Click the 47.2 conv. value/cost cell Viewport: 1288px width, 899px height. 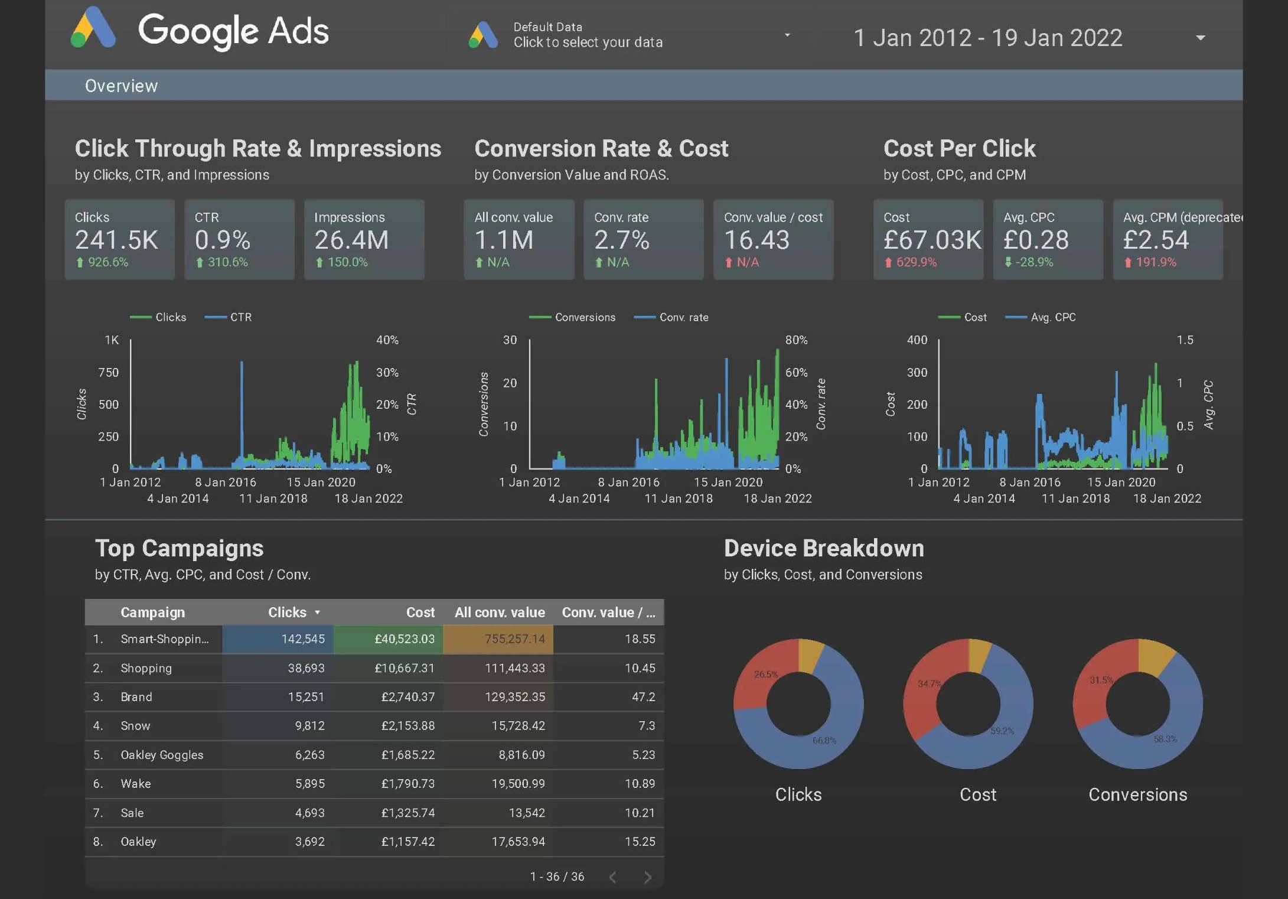pos(609,697)
